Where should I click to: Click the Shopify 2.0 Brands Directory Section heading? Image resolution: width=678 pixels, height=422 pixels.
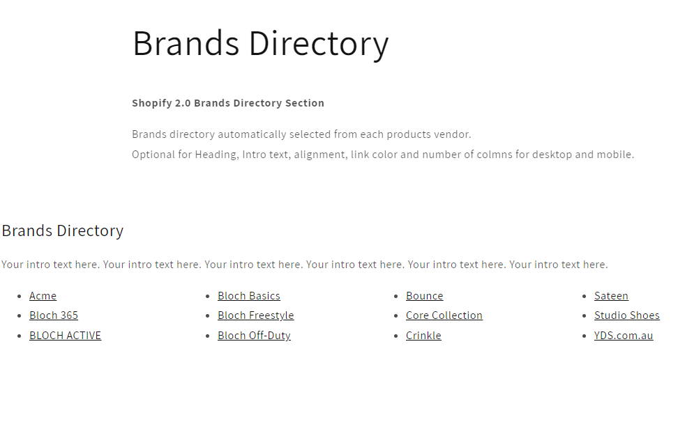[228, 103]
